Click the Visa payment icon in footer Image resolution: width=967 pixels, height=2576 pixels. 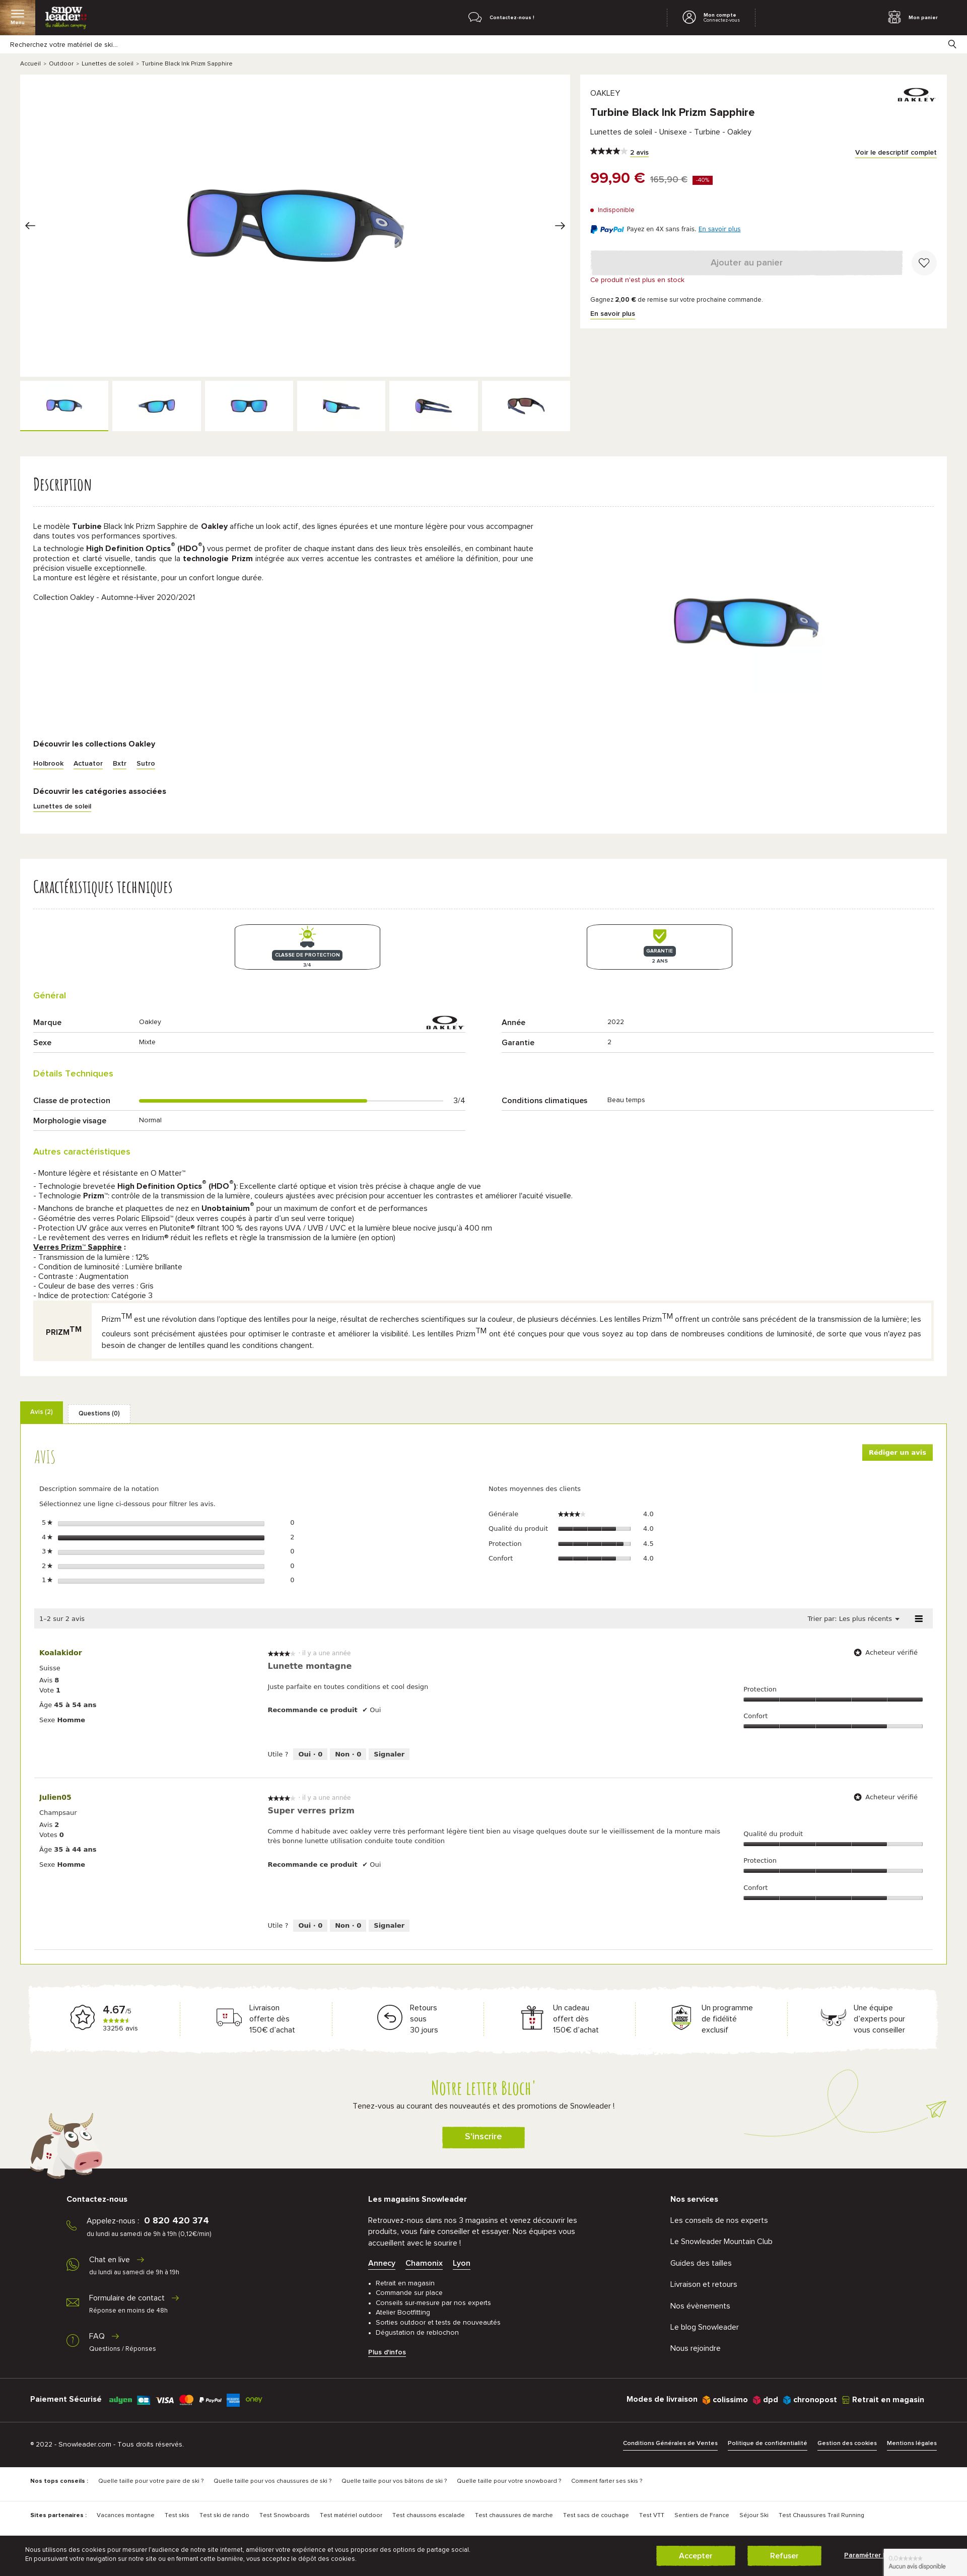click(x=165, y=2399)
